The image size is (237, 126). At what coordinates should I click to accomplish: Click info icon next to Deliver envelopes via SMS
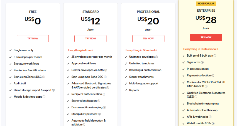pos(106,70)
